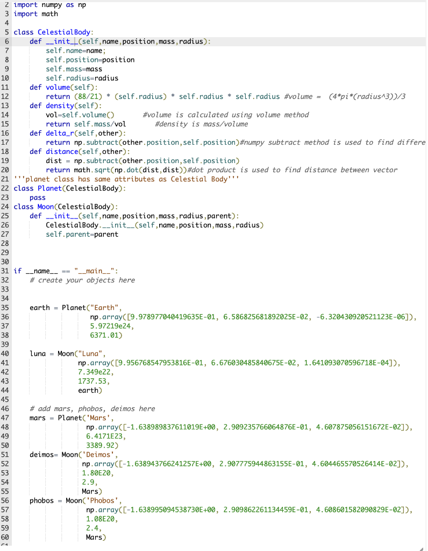Click the 'pass' keyword on line 23
The width and height of the screenshot is (428, 551).
(38, 197)
